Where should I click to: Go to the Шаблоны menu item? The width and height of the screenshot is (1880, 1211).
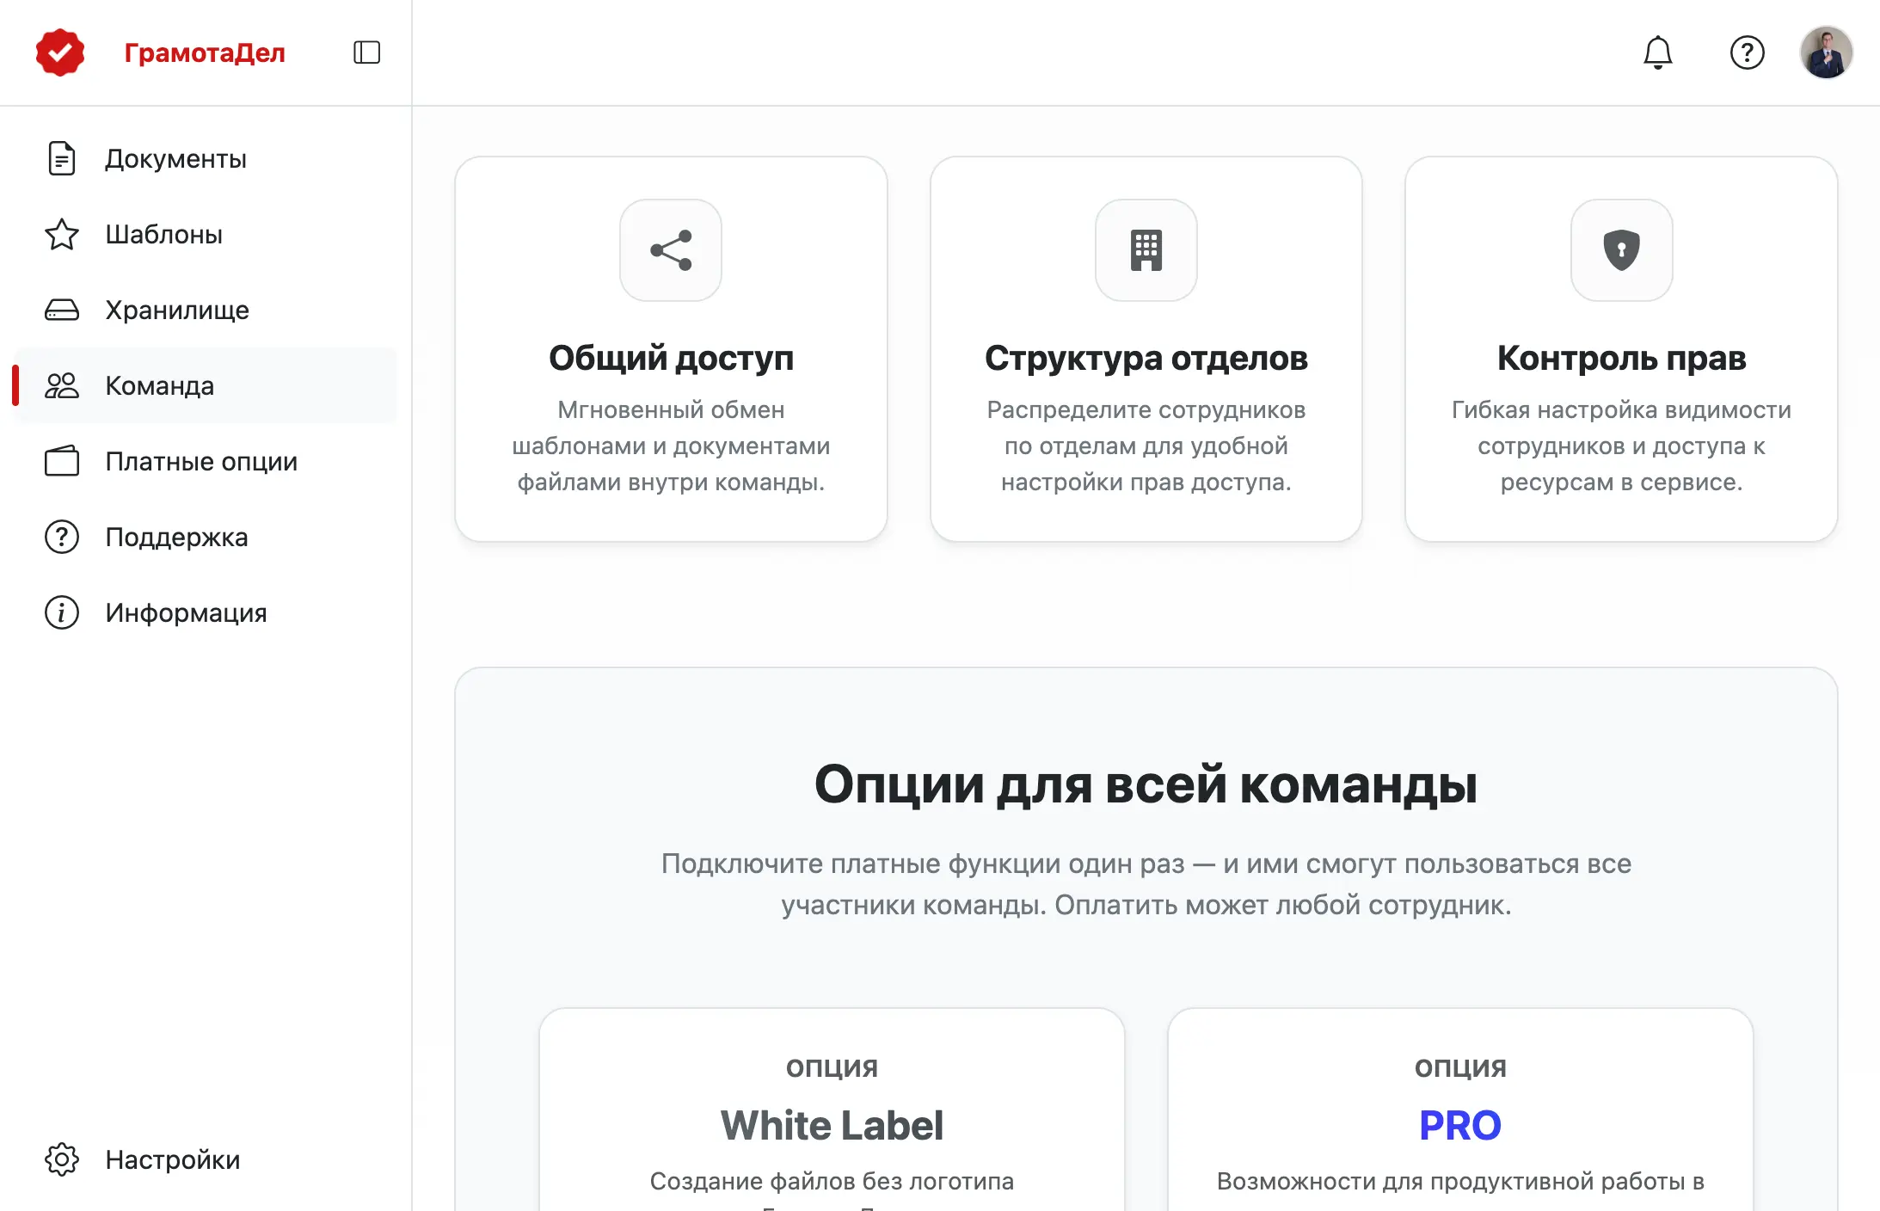click(206, 234)
